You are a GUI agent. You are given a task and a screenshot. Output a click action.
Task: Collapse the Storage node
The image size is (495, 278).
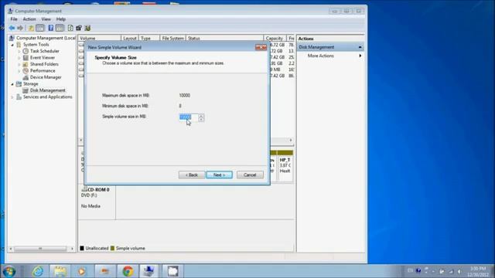[x=12, y=84]
